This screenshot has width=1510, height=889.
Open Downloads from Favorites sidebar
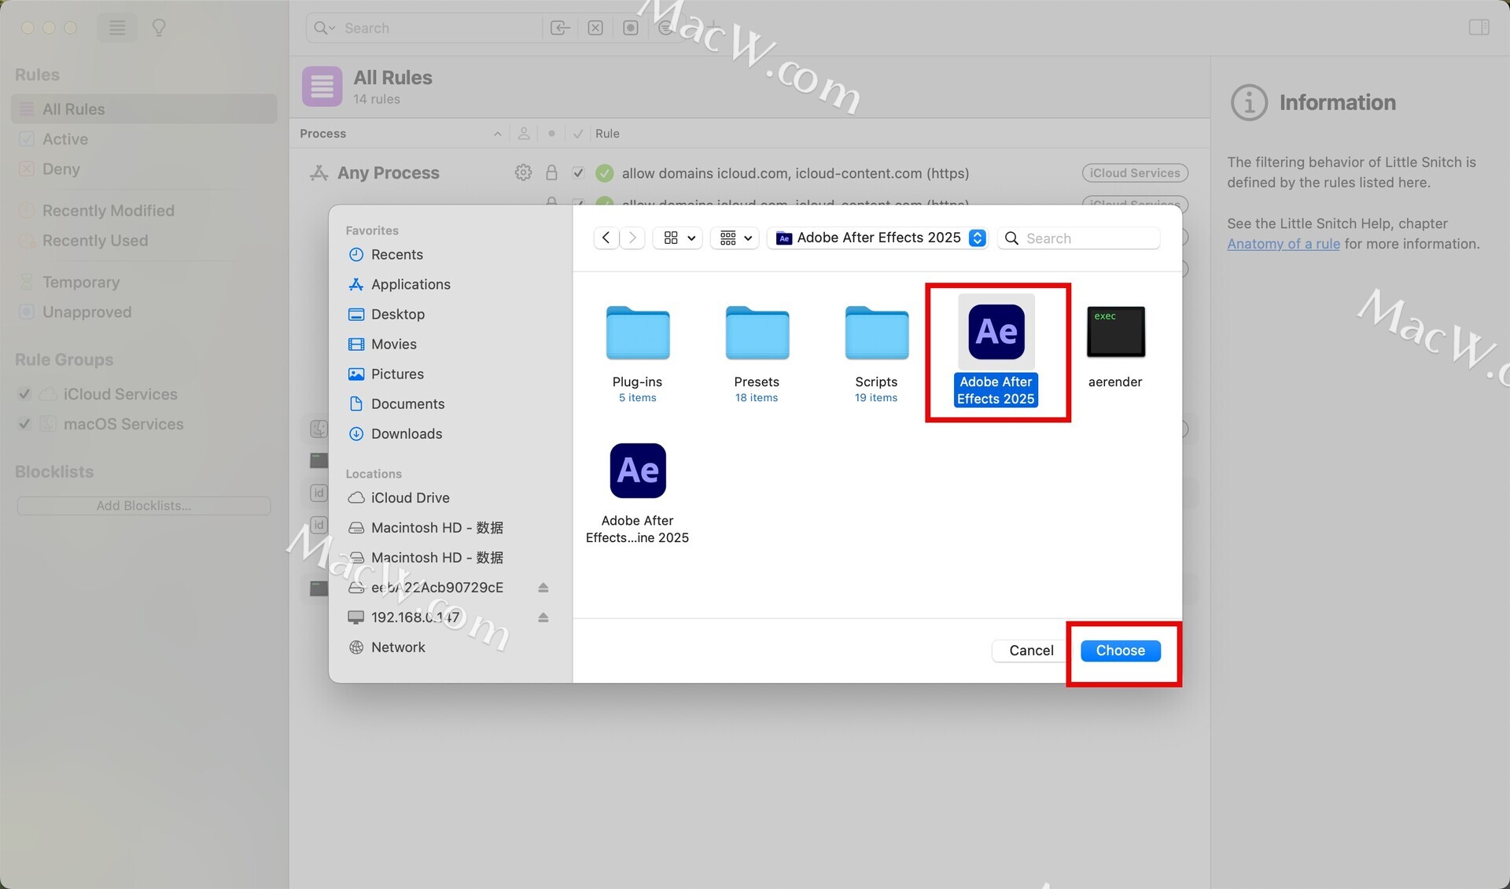pos(406,433)
